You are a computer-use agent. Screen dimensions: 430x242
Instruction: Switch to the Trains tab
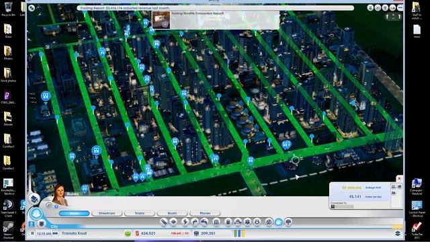click(140, 213)
